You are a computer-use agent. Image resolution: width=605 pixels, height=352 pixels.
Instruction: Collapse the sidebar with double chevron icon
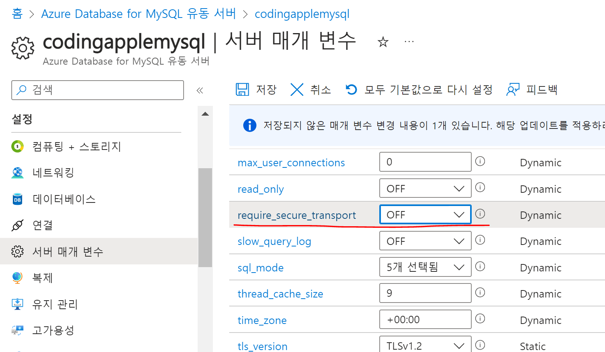200,90
